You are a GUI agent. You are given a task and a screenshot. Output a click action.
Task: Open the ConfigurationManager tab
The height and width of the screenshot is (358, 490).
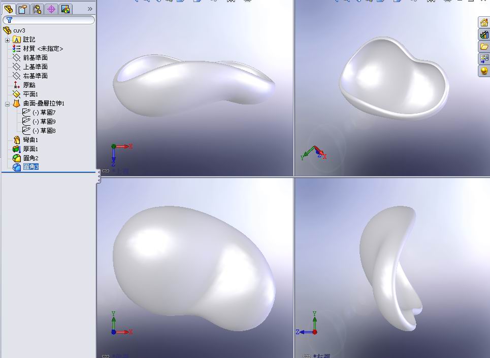point(37,9)
